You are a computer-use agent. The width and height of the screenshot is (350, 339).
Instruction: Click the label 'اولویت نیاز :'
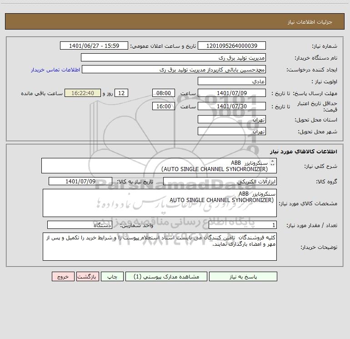click(x=325, y=81)
